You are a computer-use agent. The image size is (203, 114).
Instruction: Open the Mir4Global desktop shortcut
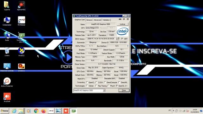click(21, 21)
